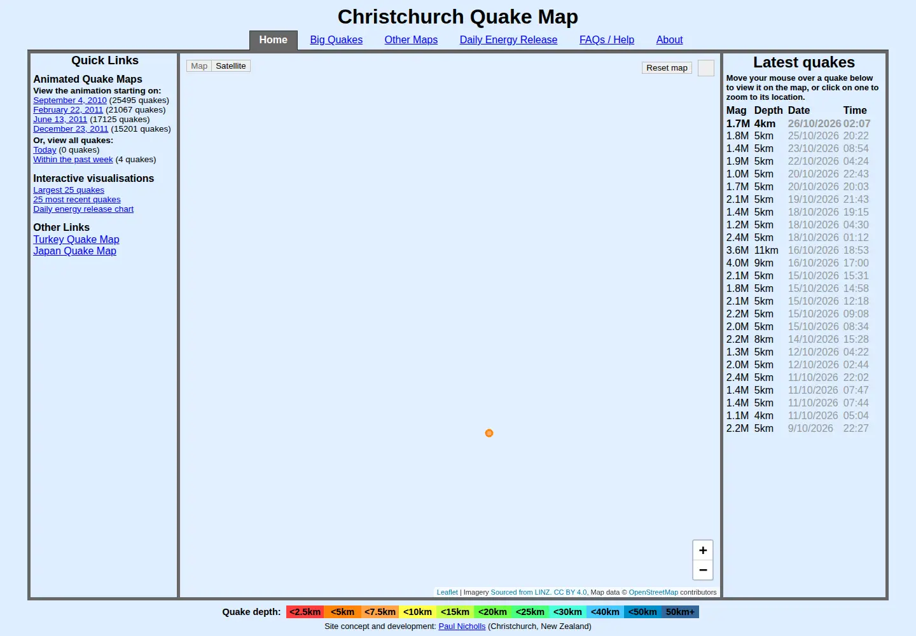This screenshot has width=916, height=636.
Task: Click the blank square button beside Reset map
Action: coord(706,68)
